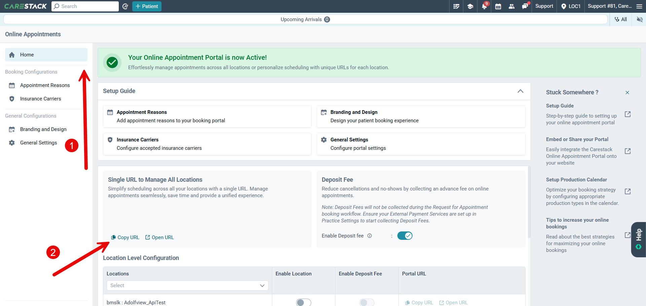Viewport: 646px width, 306px height.
Task: Click the vertical Help tab
Action: (x=639, y=239)
